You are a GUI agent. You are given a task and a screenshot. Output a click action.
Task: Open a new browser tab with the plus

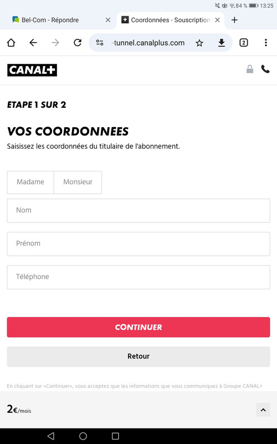(x=234, y=20)
